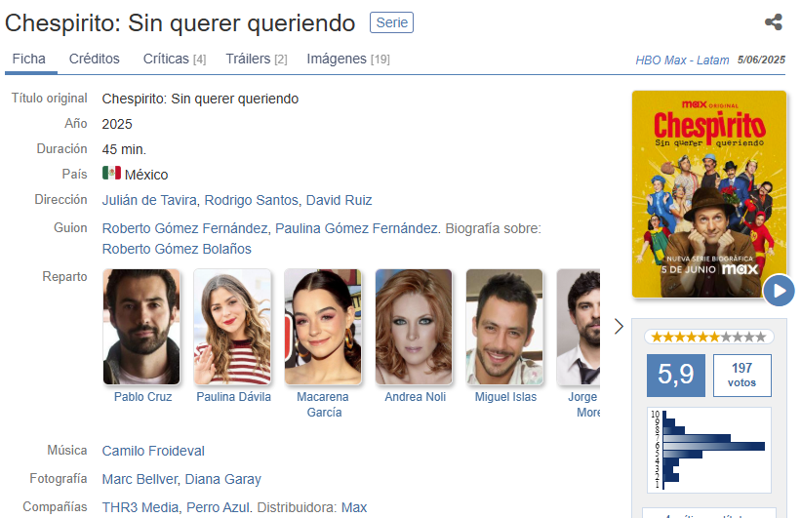This screenshot has width=801, height=518.
Task: Follow the HBO Max - Latam link
Action: [682, 60]
